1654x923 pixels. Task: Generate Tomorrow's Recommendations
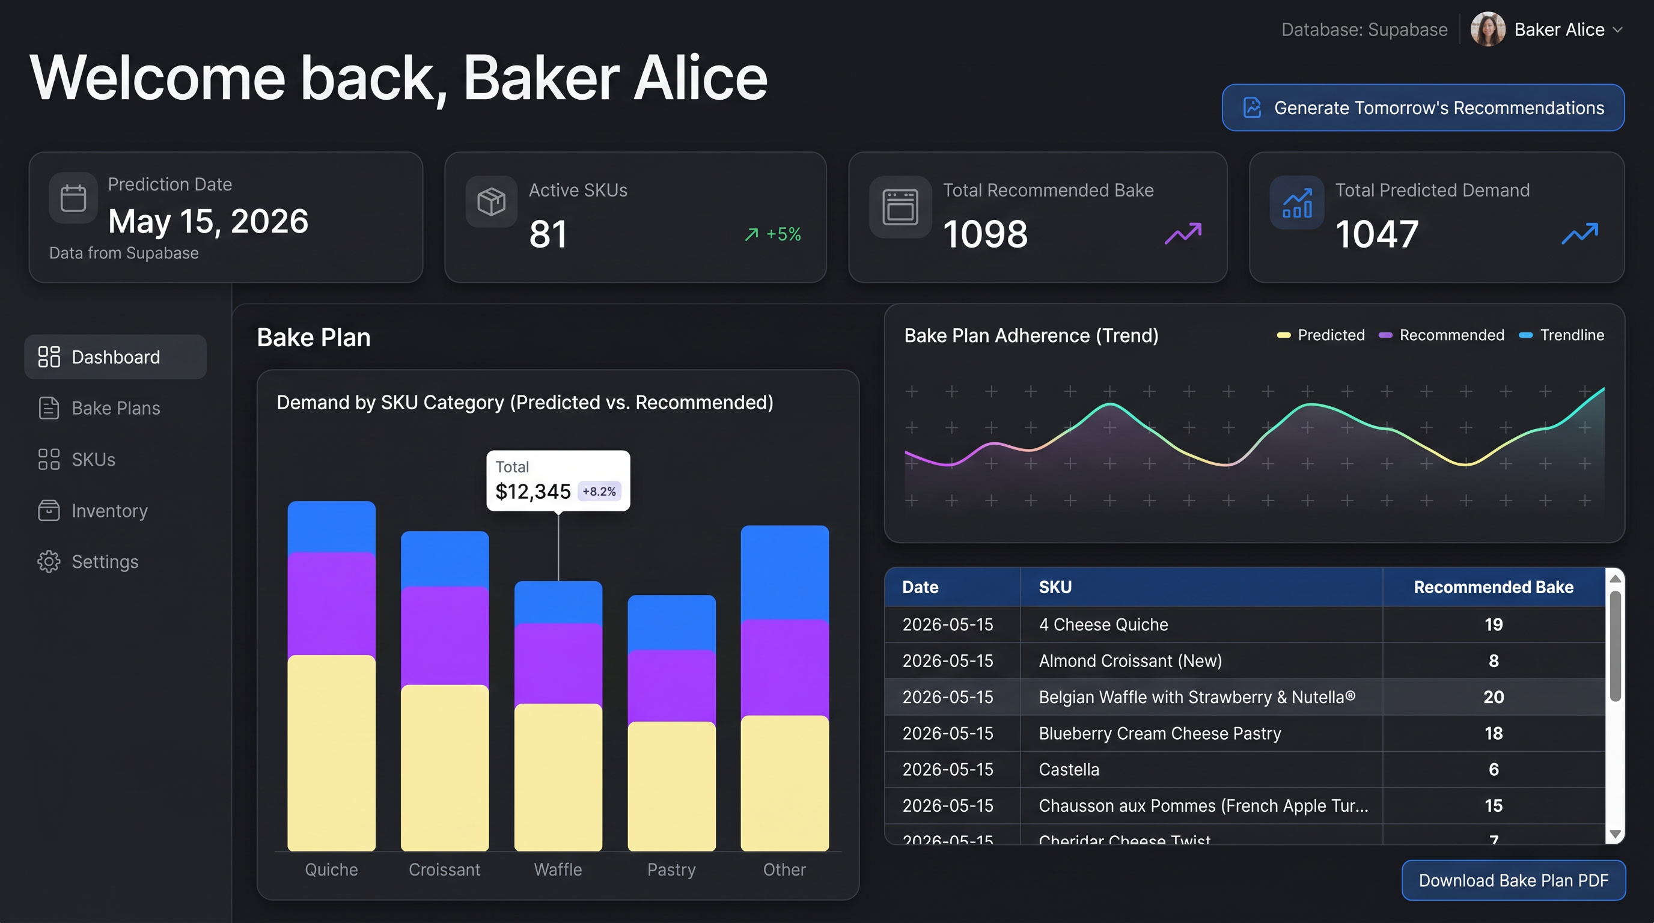[1423, 107]
